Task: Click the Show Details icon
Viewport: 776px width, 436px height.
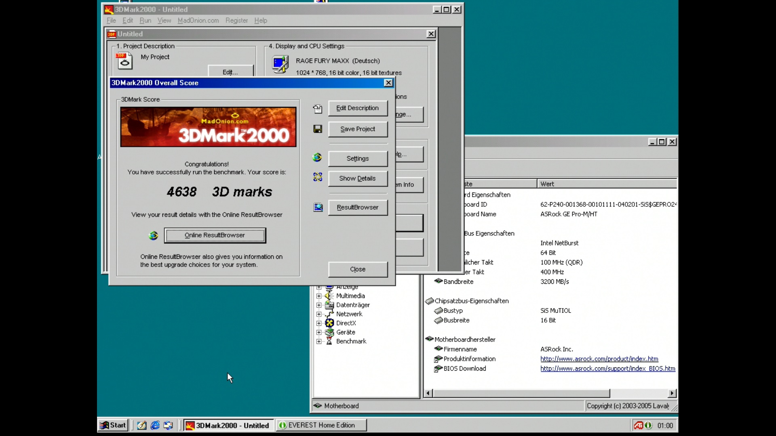Action: click(318, 177)
